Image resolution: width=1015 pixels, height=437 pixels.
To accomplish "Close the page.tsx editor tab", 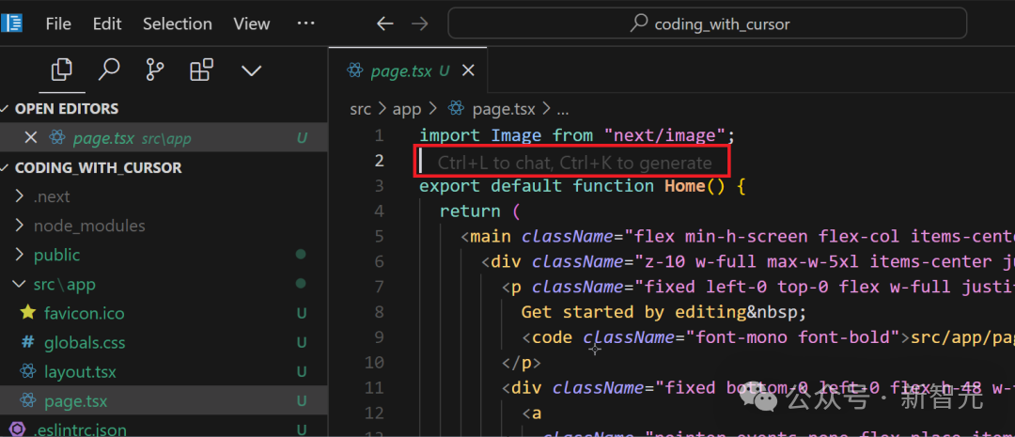I will pos(467,70).
